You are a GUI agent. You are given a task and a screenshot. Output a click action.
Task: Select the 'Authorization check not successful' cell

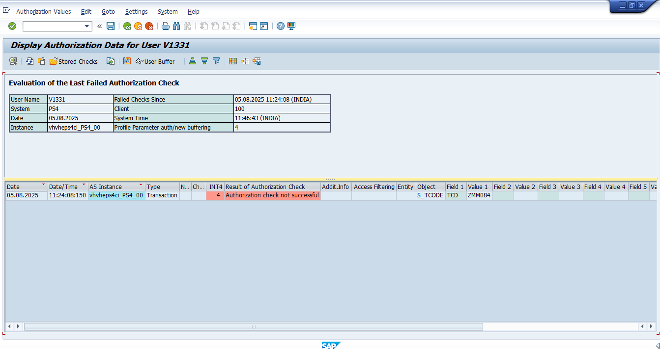click(x=272, y=195)
